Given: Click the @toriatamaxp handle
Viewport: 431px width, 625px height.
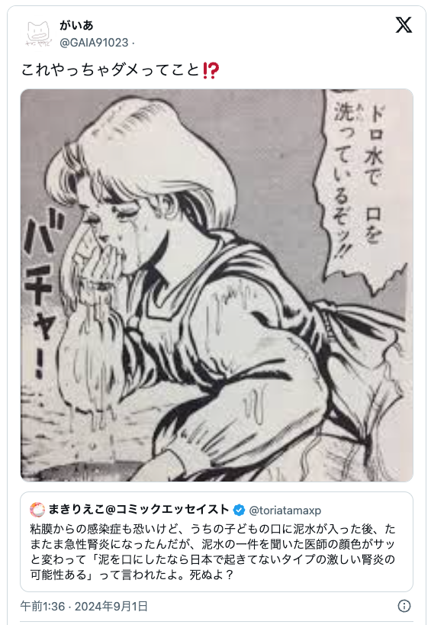Looking at the screenshot, I should coord(285,511).
